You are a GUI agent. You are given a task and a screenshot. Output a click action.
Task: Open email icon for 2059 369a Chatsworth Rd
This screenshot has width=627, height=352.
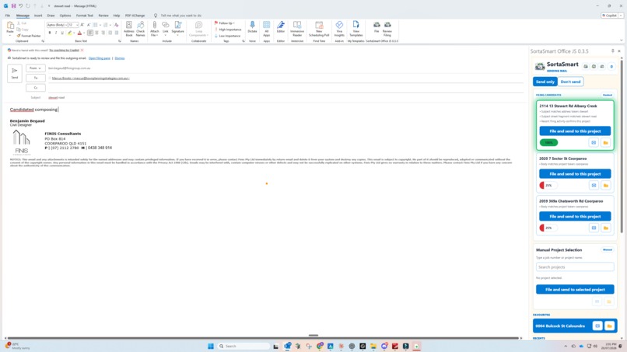(594, 228)
